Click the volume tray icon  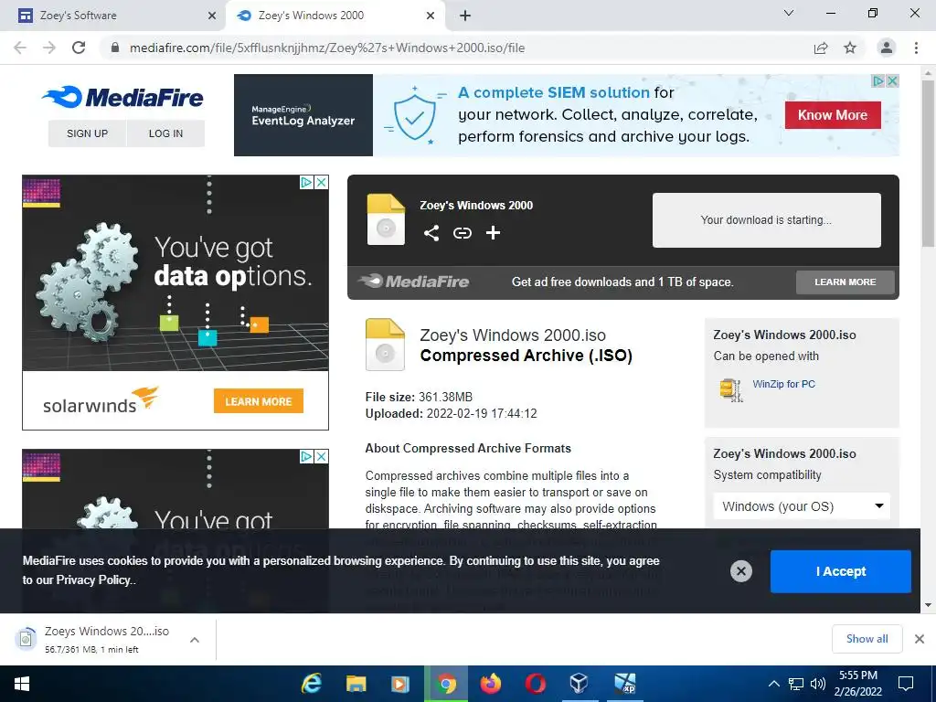click(x=817, y=684)
